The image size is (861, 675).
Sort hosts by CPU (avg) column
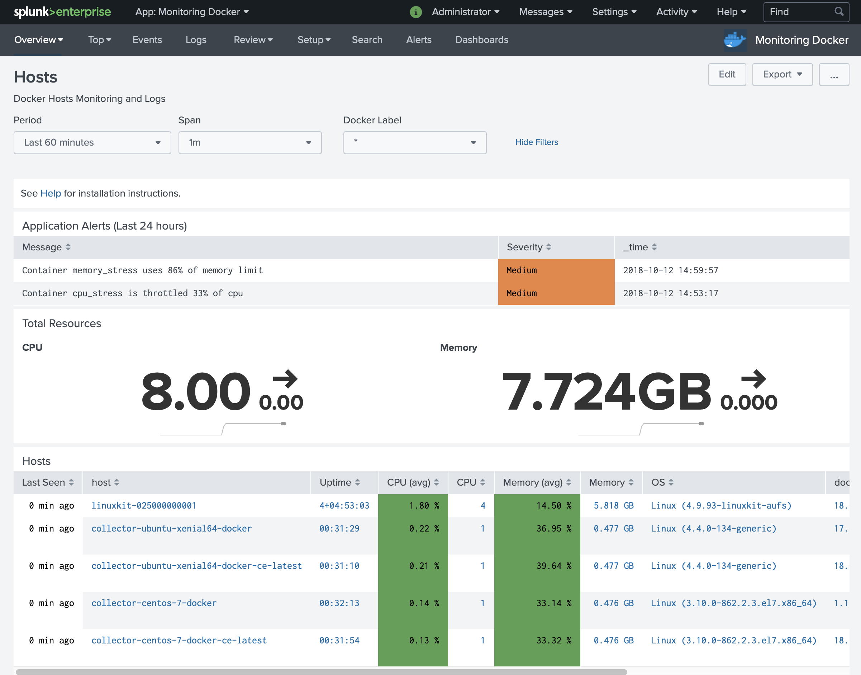click(x=413, y=482)
